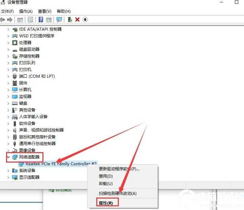This screenshot has height=210, width=244.
Task: Click the 鼠标和其他指针设备 mouse icon
Action: click(x=14, y=137)
